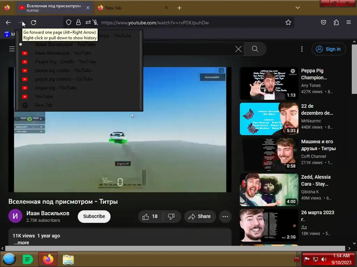Choose peppa pig credots - YouTube history entry
Image resolution: width=357 pixels, height=267 pixels.
(x=78, y=79)
